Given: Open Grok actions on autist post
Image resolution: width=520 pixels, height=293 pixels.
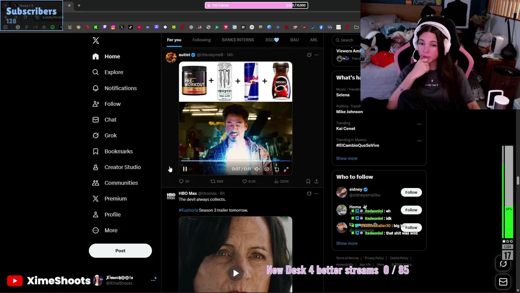Looking at the screenshot, I should 309,55.
